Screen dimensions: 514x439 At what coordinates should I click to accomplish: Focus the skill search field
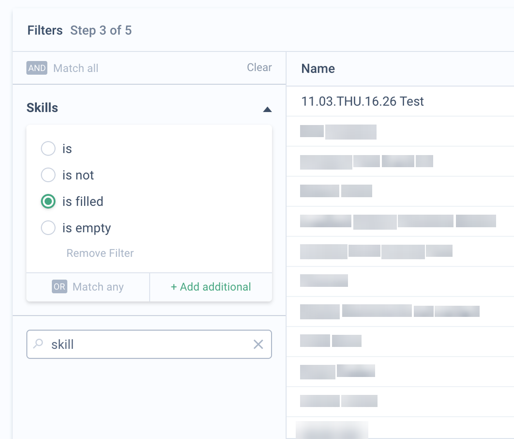click(149, 344)
